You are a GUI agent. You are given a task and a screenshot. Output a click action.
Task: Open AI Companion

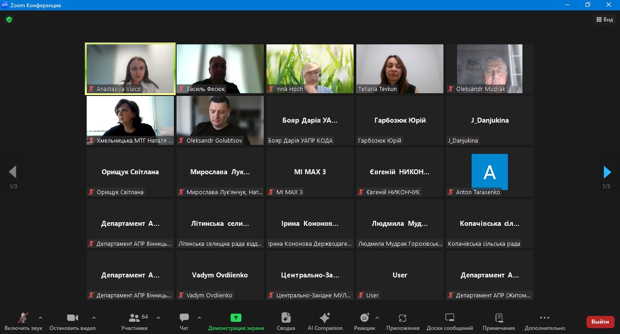point(325,321)
